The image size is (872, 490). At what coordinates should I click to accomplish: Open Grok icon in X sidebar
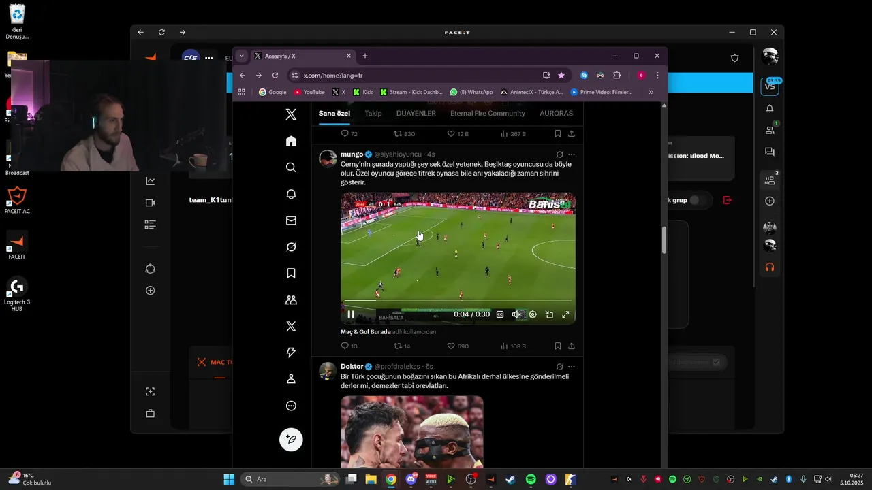tap(291, 247)
